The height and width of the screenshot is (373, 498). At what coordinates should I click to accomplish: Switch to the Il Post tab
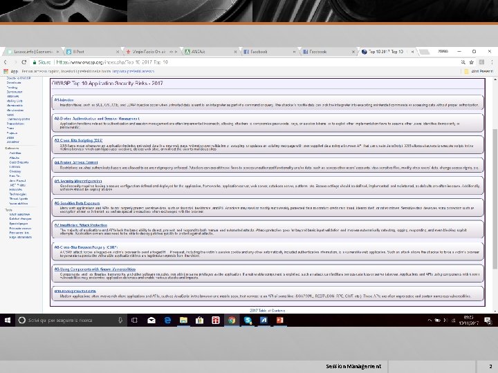click(x=92, y=51)
